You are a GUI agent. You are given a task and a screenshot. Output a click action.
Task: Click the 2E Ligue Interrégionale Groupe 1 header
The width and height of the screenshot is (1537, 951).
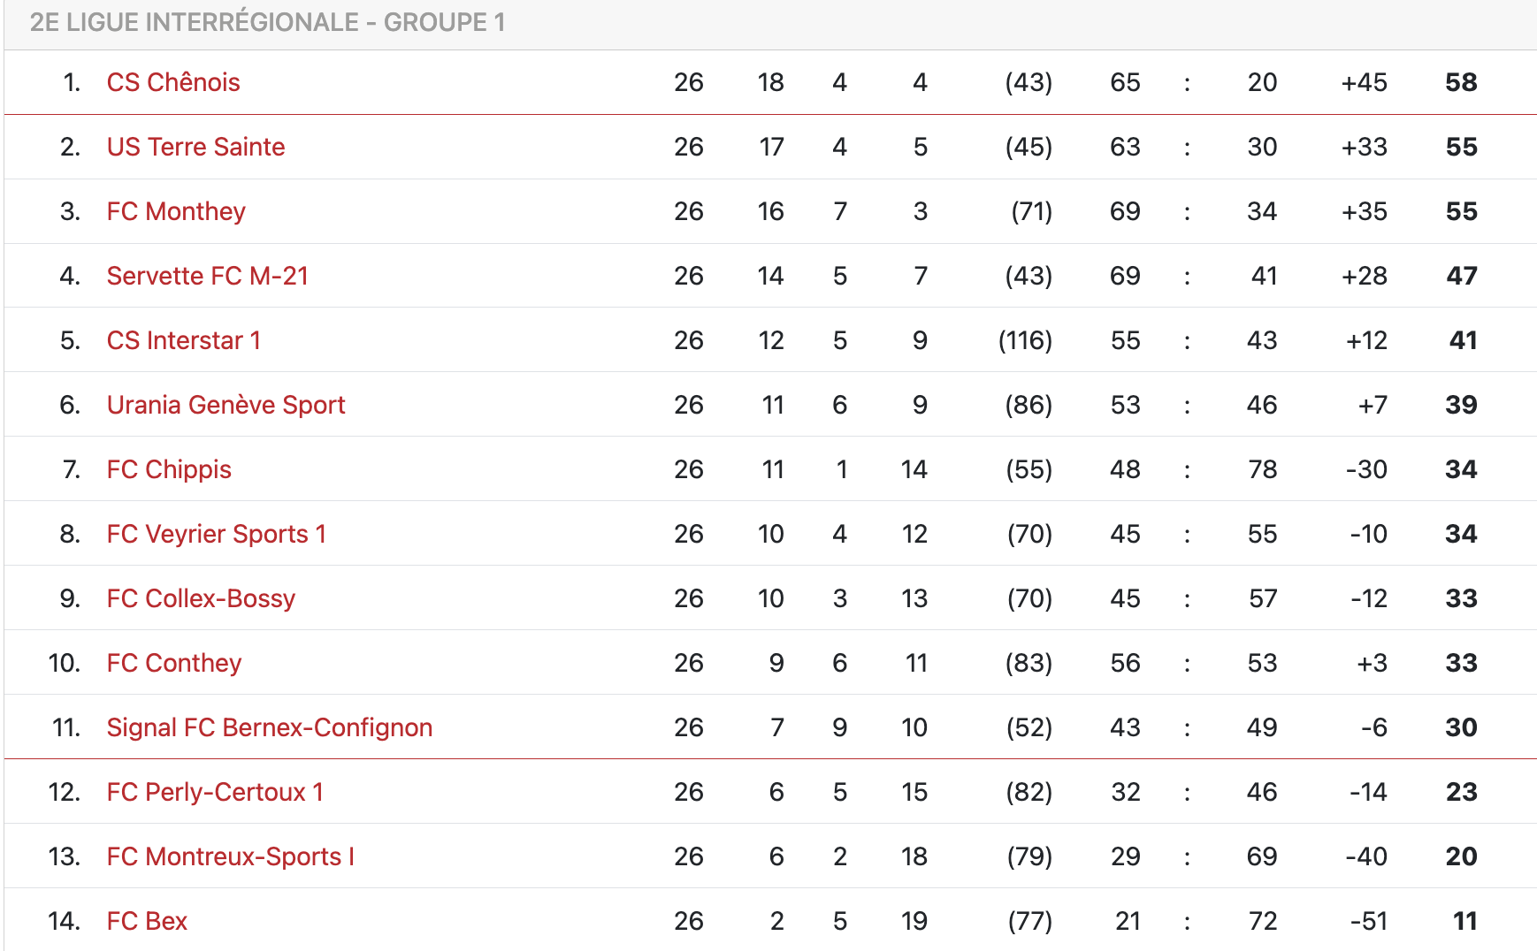tap(267, 22)
